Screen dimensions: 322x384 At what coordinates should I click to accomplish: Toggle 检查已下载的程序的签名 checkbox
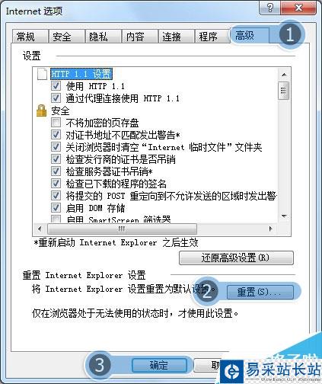coord(56,184)
